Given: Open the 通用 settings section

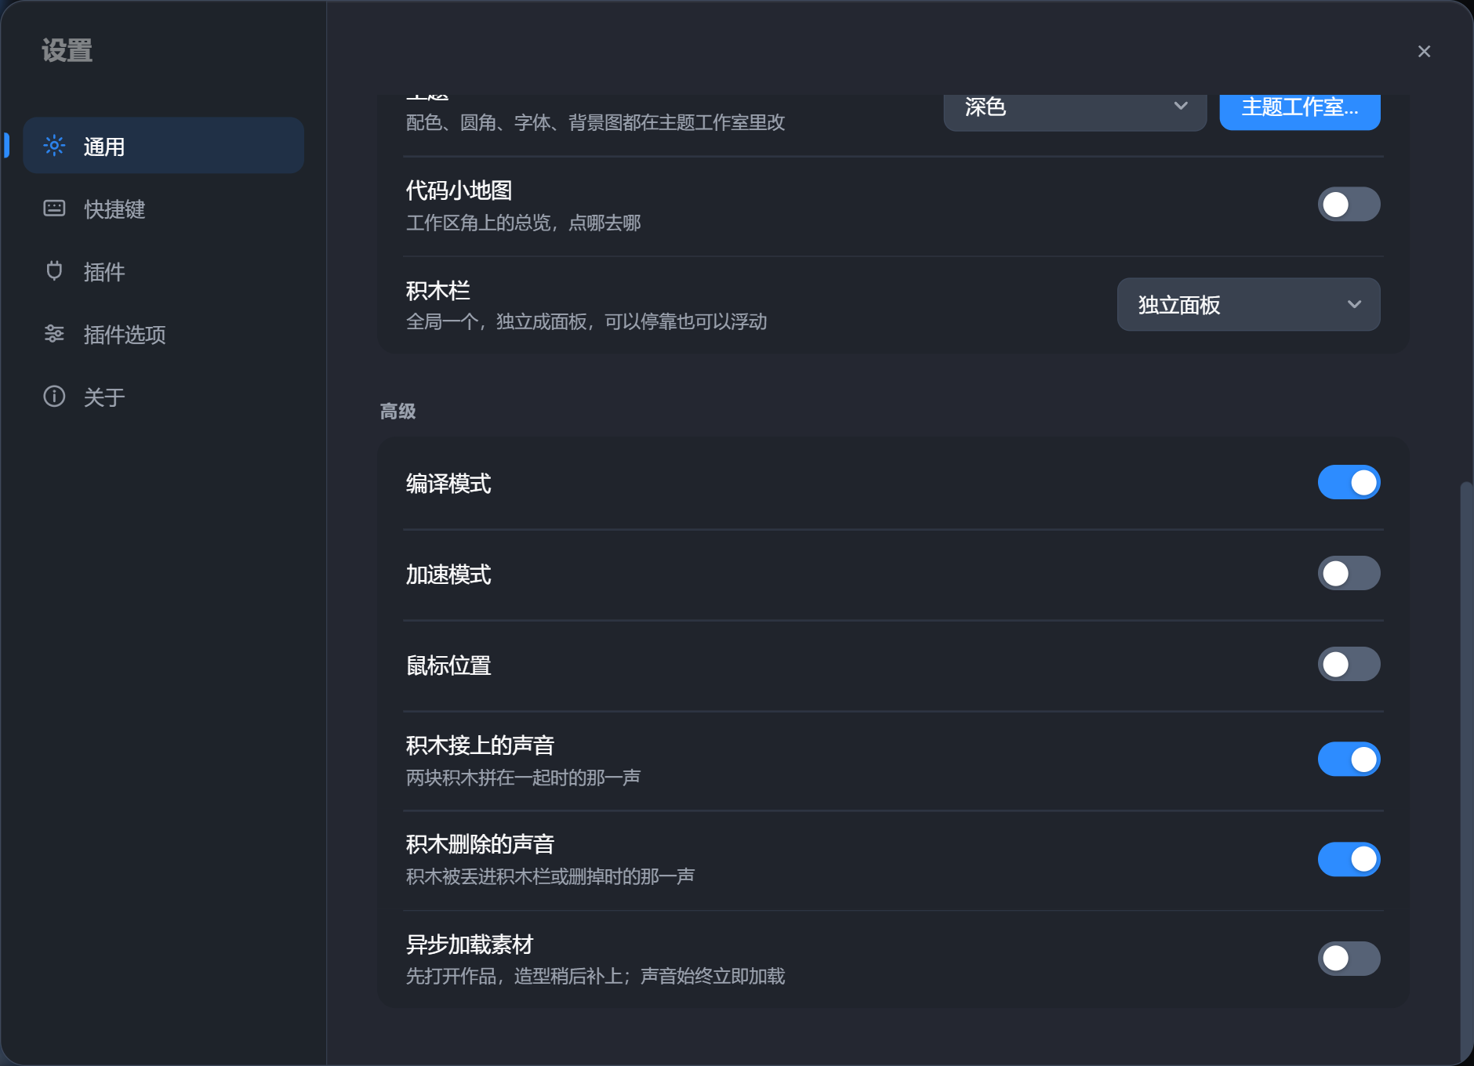Looking at the screenshot, I should pyautogui.click(x=163, y=146).
